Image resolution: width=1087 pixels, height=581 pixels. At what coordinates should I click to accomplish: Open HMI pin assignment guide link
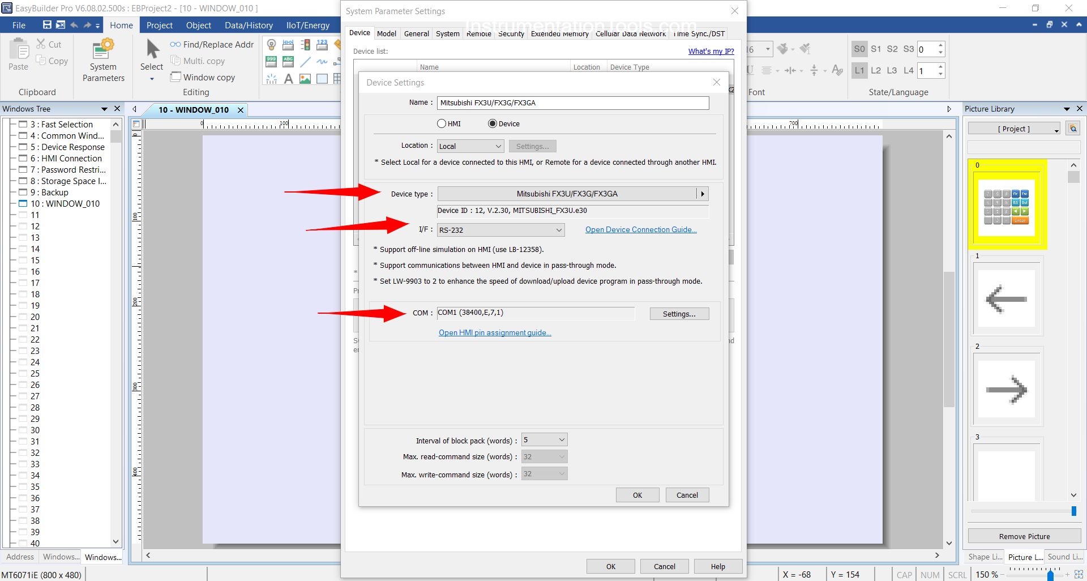pos(495,332)
